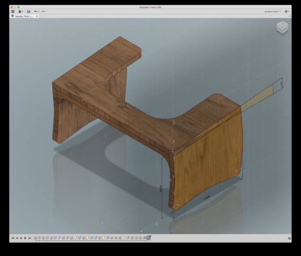Open the Help question mark menu
The width and height of the screenshot is (301, 256).
(286, 11)
